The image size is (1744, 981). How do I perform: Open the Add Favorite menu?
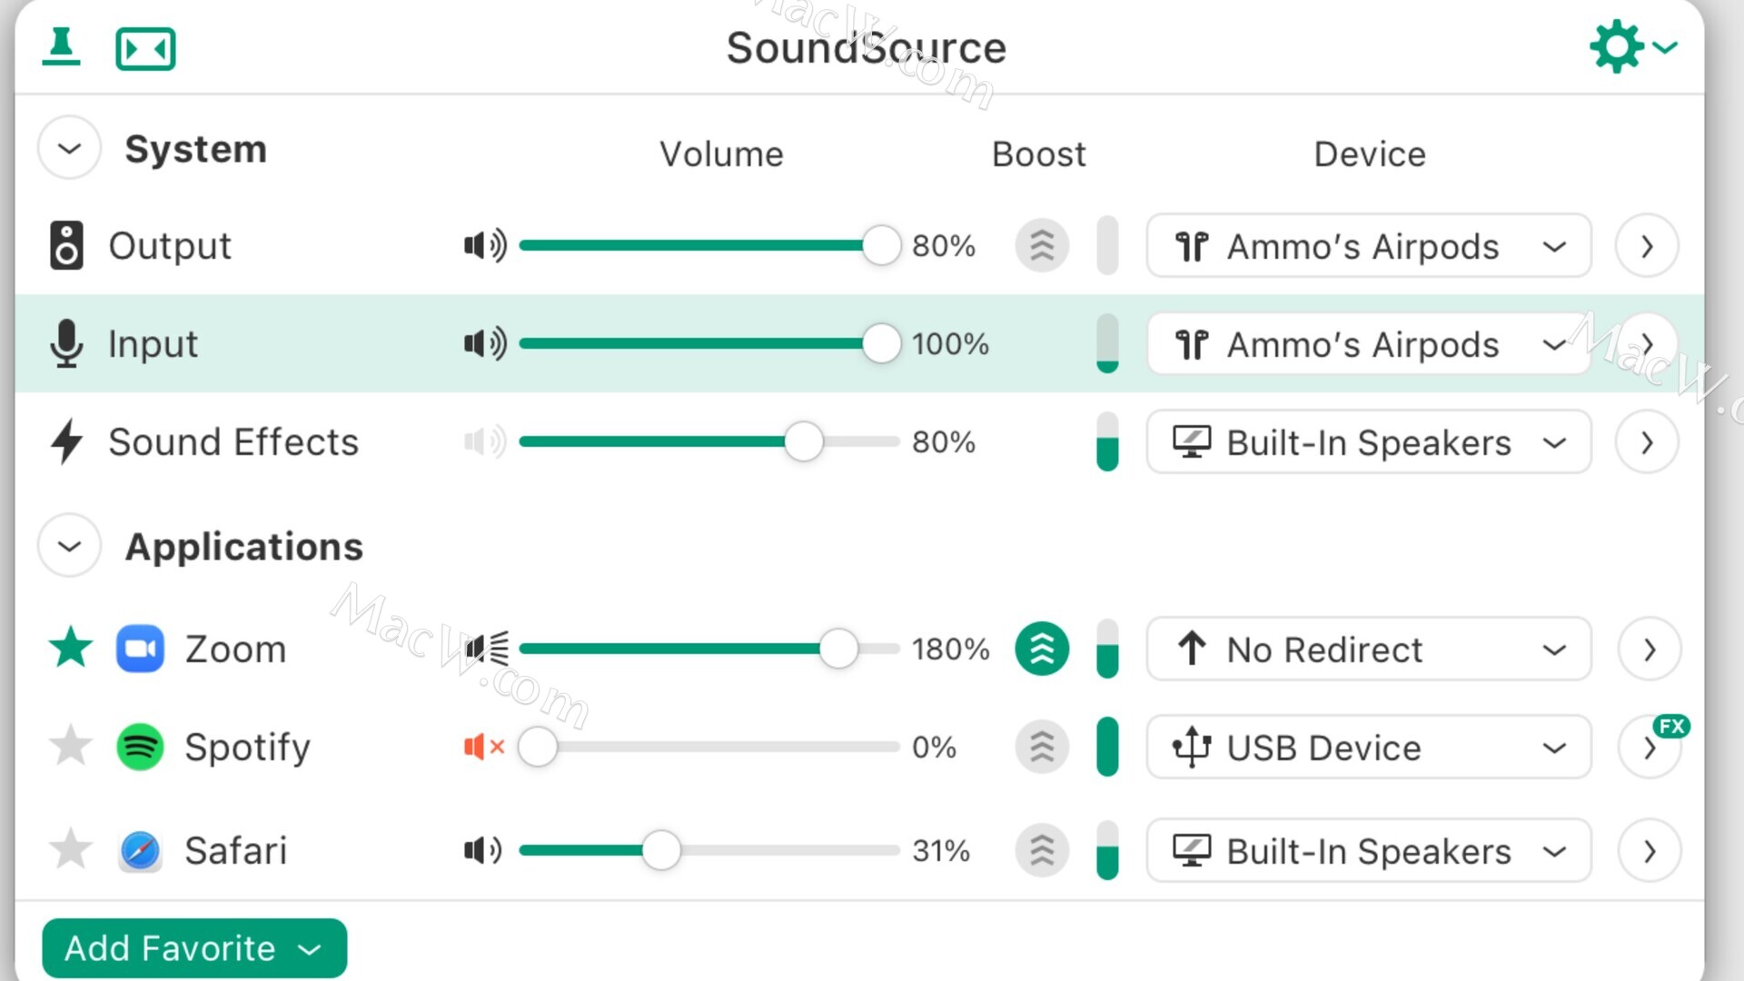point(194,948)
